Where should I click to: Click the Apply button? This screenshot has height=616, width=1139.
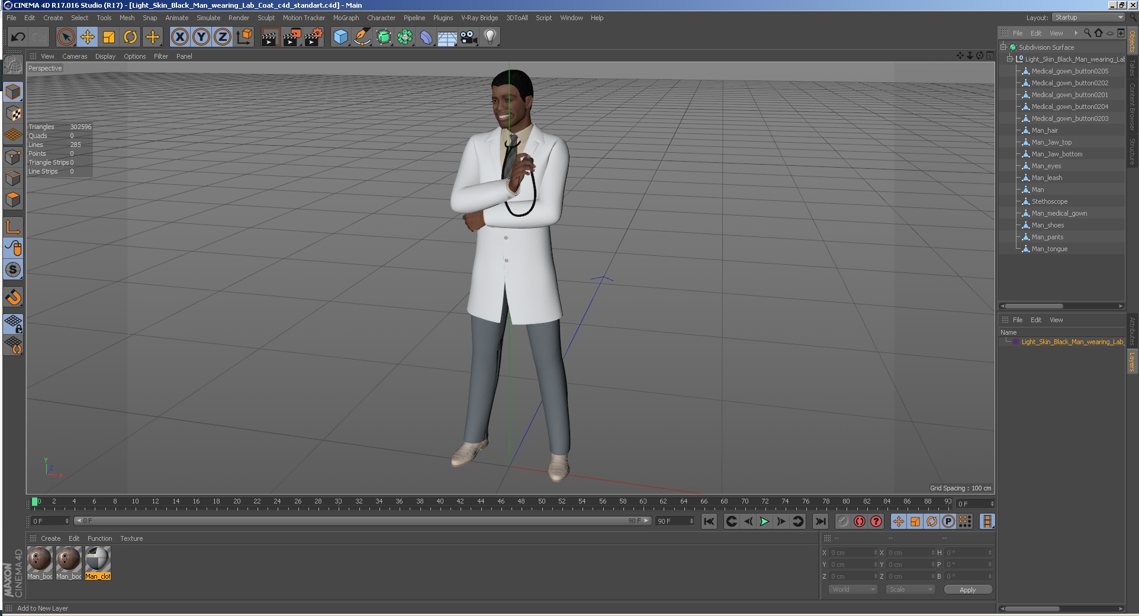968,590
